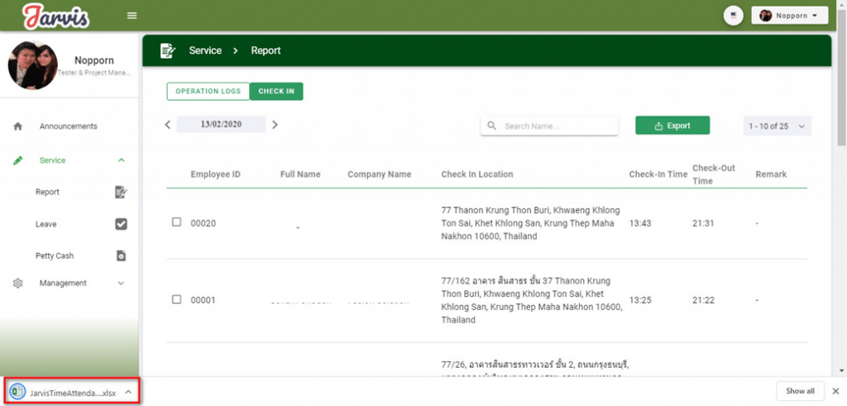Select the checkbox for employee 00001
The height and width of the screenshot is (406, 847).
(176, 299)
